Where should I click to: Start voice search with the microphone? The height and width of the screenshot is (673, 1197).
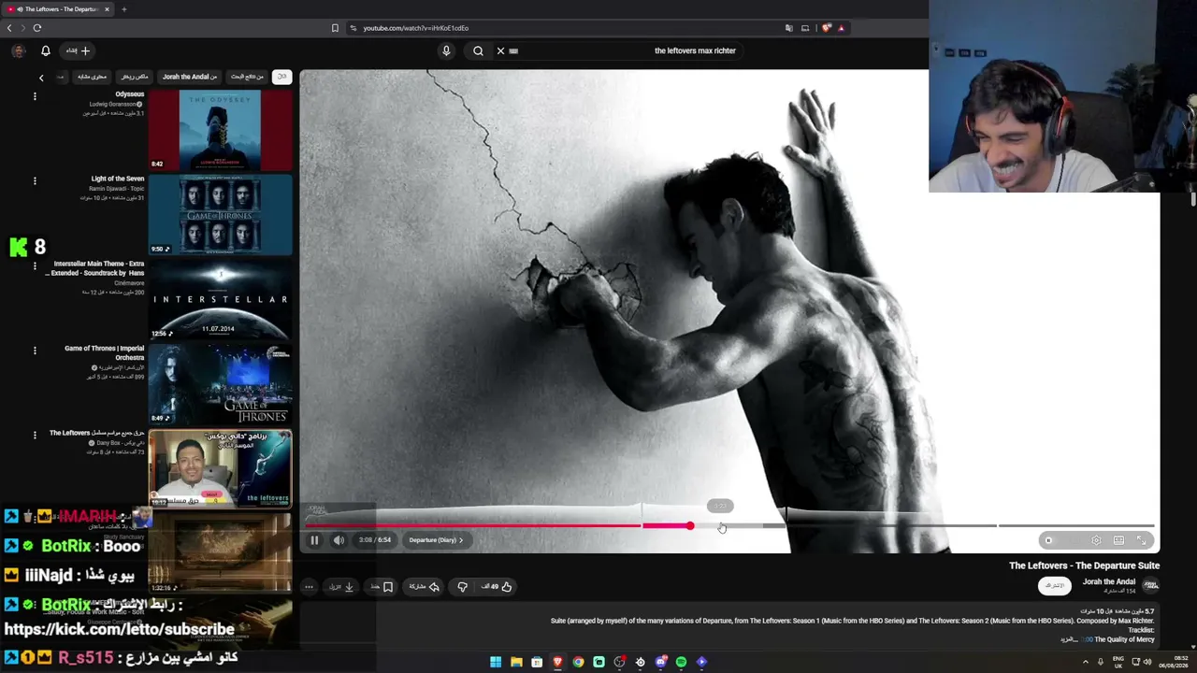pyautogui.click(x=446, y=50)
